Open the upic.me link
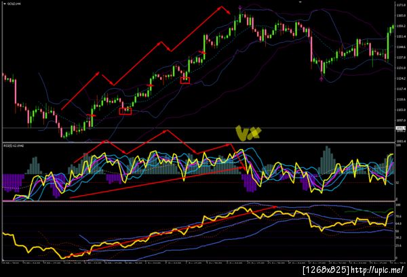This screenshot has height=277, width=407. [377, 270]
